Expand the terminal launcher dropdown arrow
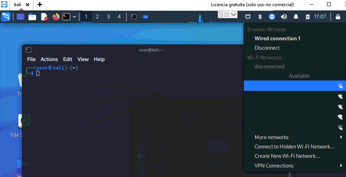346x177 pixels. (x=74, y=17)
